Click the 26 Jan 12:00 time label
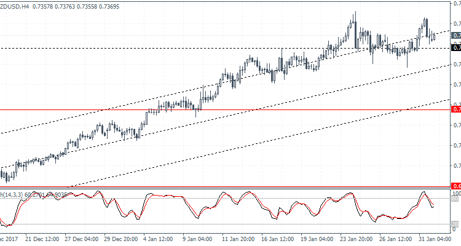The image size is (461, 246). coord(396,239)
